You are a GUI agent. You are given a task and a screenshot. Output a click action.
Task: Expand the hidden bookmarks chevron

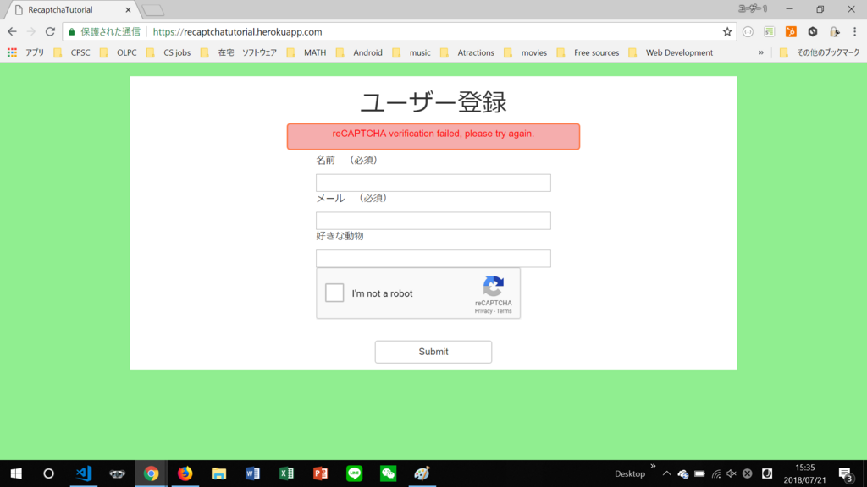[x=759, y=52]
